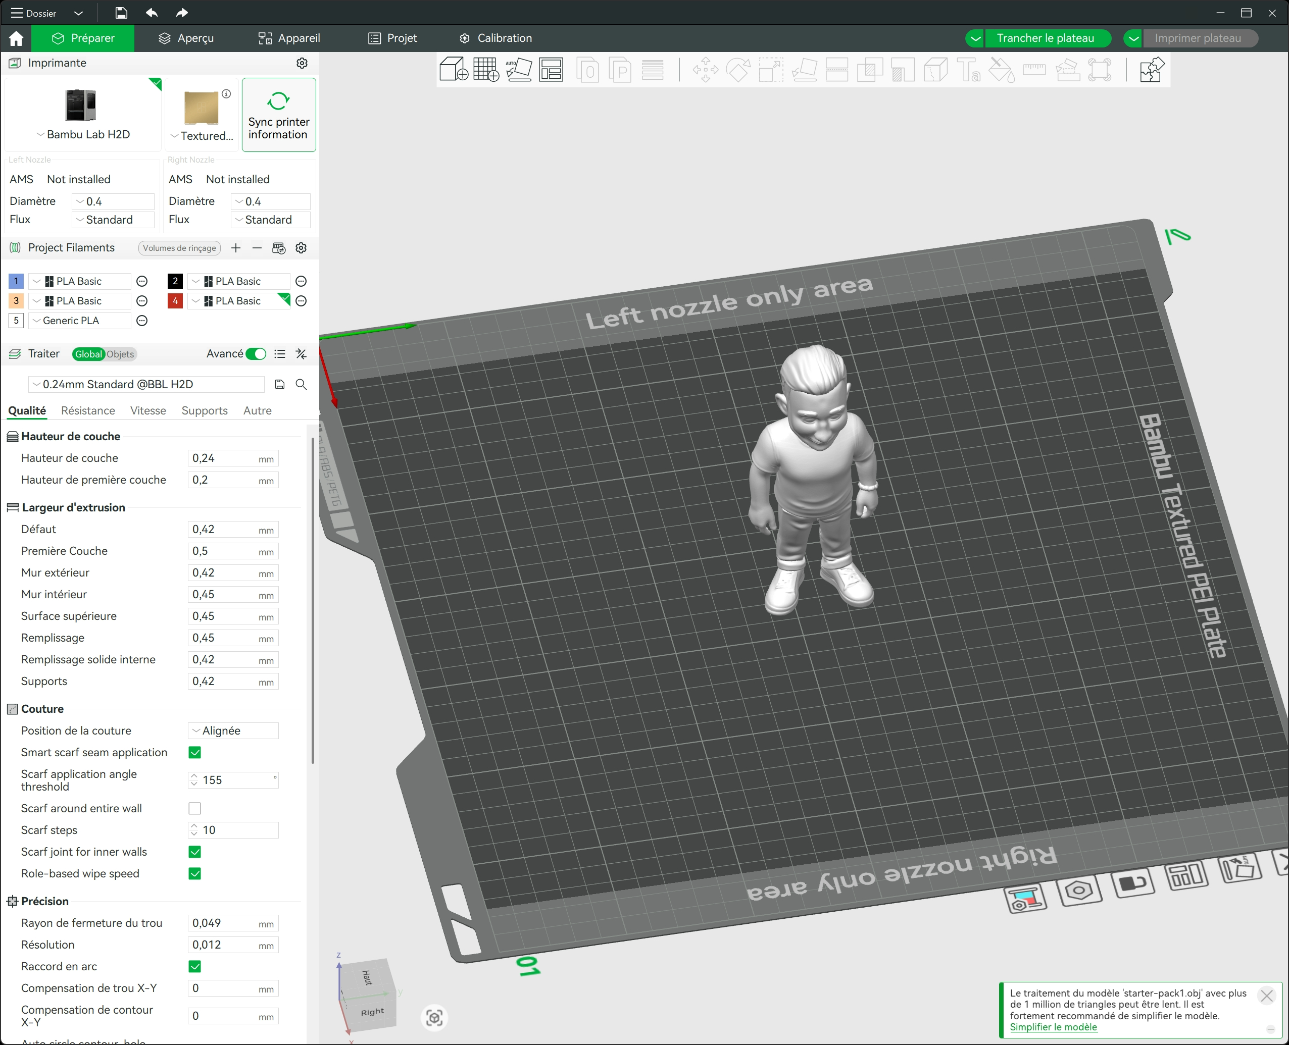Viewport: 1289px width, 1045px height.
Task: Add a new plate with grid icon
Action: (486, 70)
